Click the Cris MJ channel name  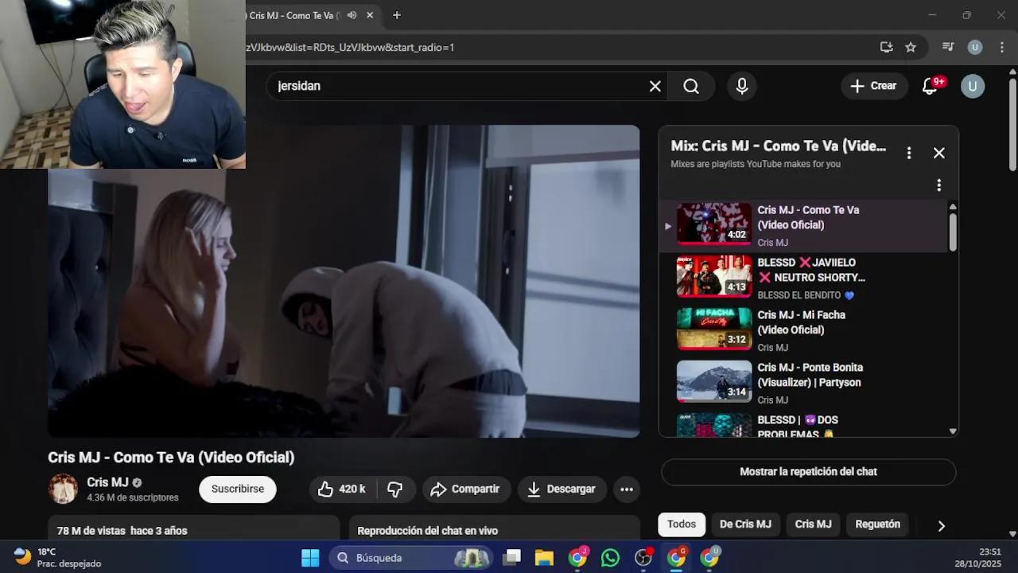(107, 482)
